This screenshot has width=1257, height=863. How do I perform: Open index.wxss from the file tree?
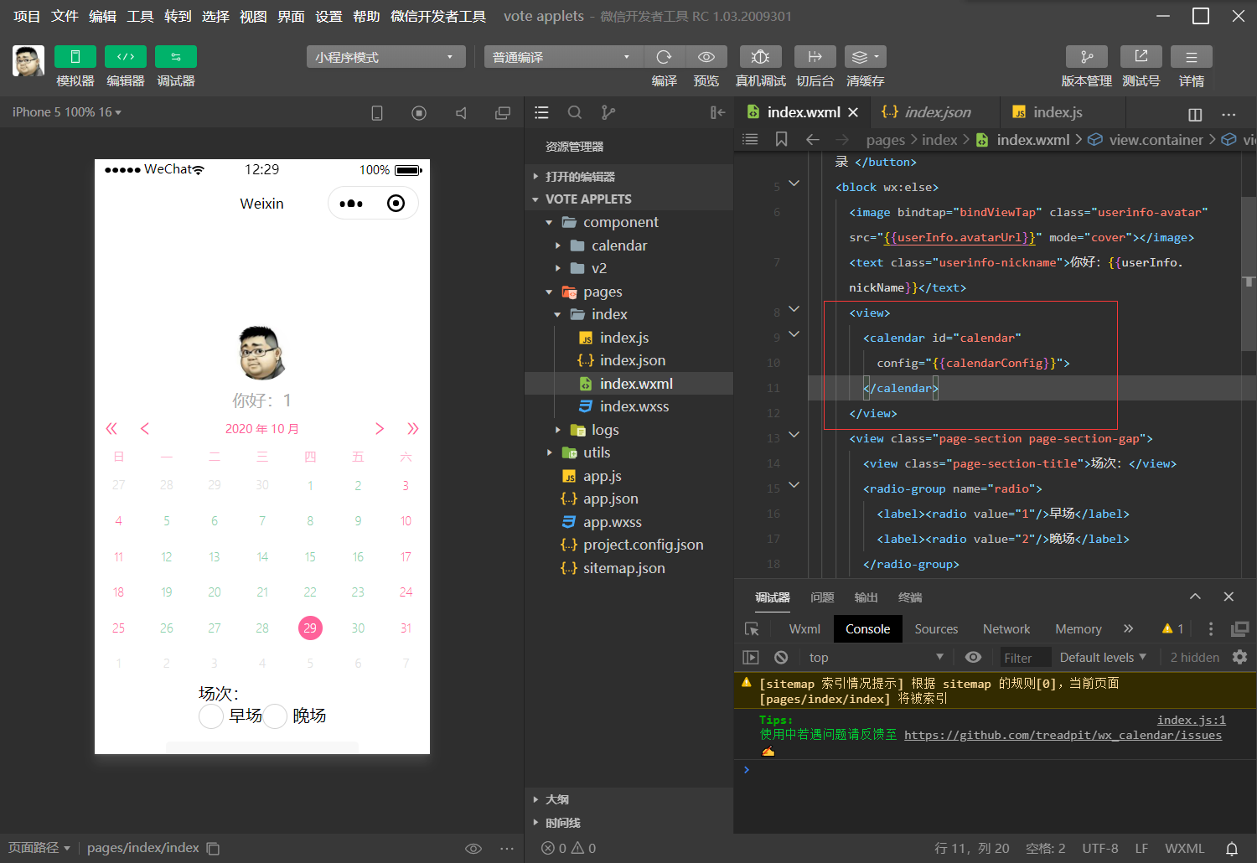pyautogui.click(x=636, y=406)
